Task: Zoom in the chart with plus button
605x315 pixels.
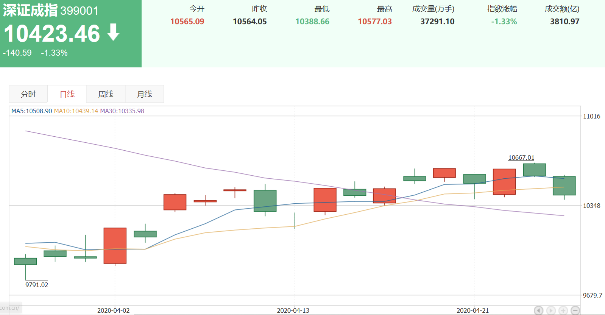Action: [563, 310]
